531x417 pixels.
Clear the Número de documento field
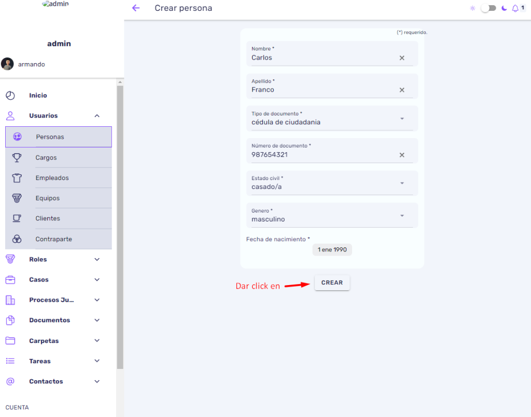(402, 155)
